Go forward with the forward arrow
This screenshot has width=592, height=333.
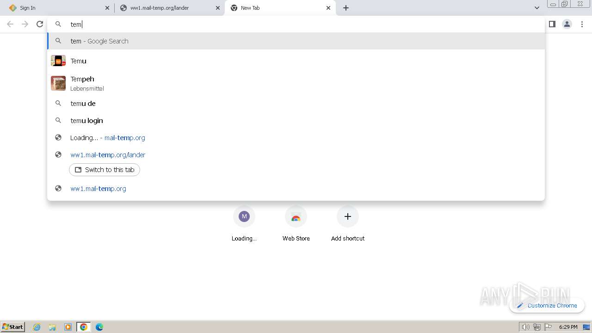[x=25, y=24]
